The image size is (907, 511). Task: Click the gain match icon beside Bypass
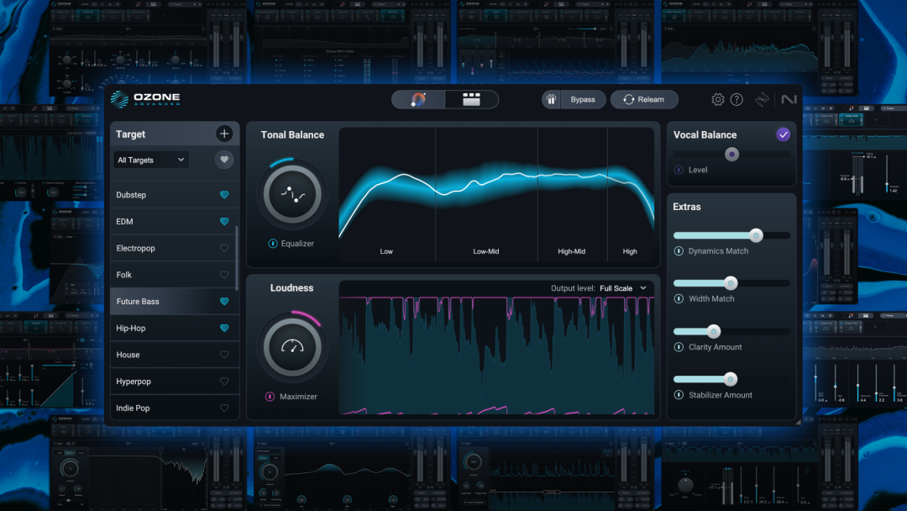pyautogui.click(x=551, y=99)
